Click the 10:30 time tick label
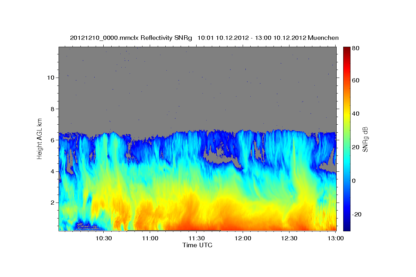Screen dimensions: 416x277 pos(103,238)
